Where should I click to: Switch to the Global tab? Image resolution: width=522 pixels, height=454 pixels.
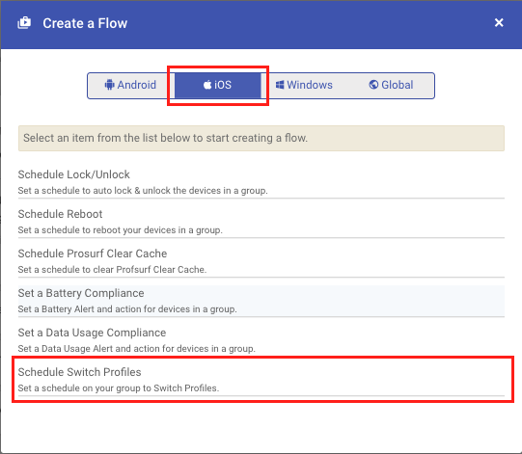(391, 86)
